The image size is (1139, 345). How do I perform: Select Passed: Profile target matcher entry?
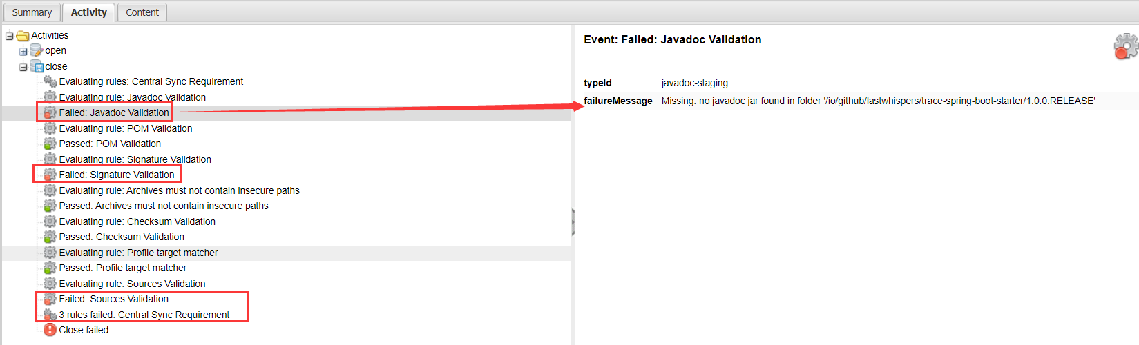pos(123,268)
